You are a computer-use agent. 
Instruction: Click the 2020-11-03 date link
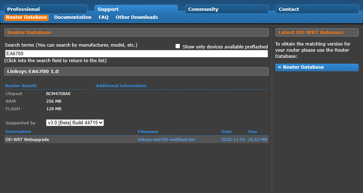tap(233, 140)
